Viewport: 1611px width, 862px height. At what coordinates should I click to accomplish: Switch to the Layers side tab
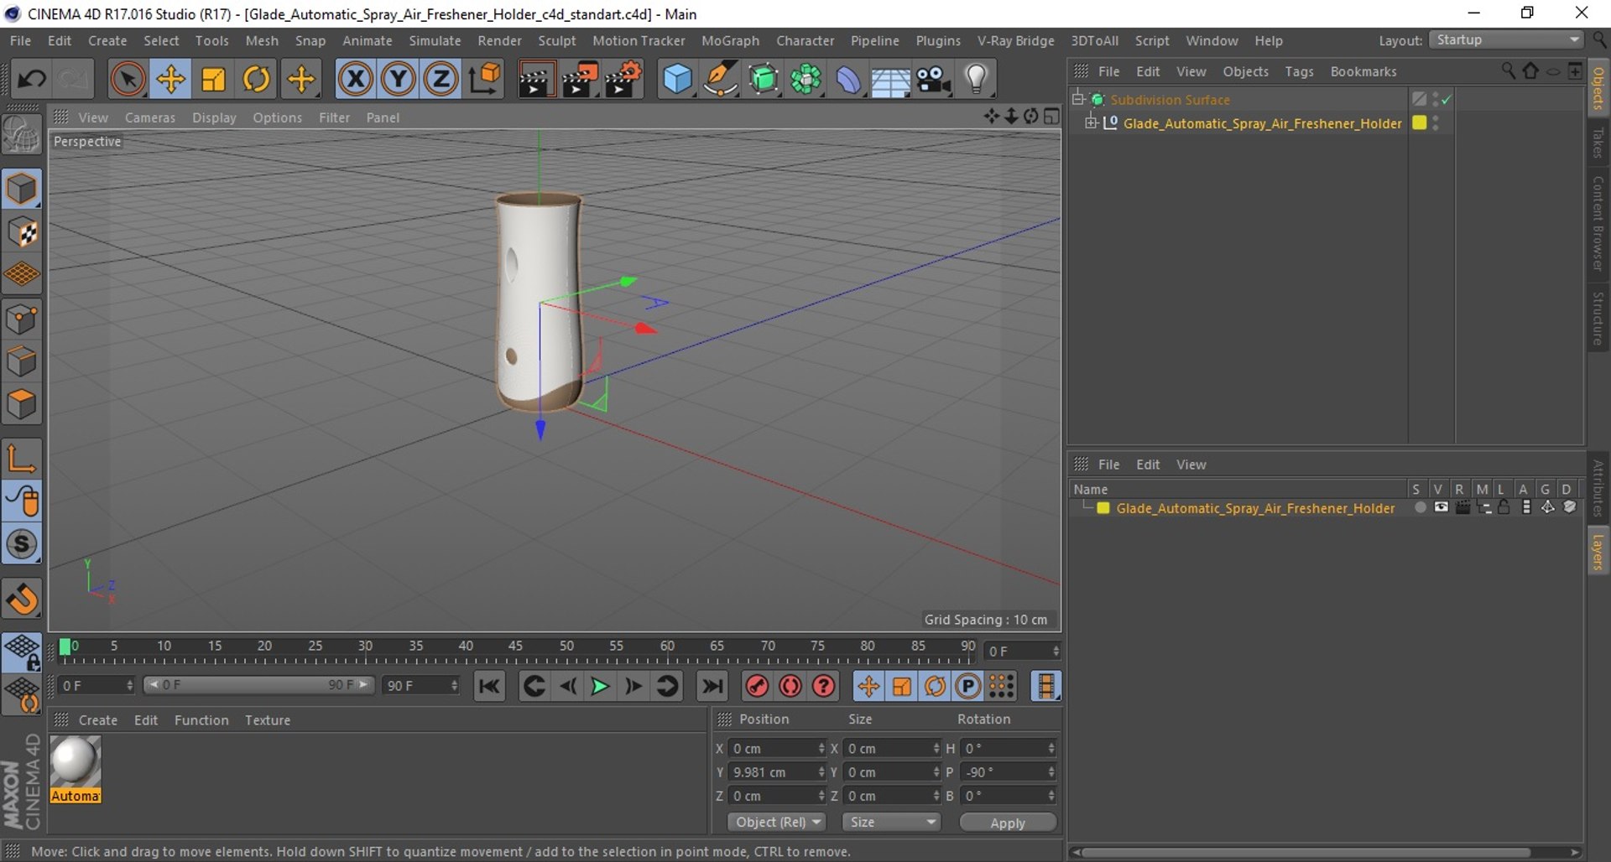(1598, 552)
